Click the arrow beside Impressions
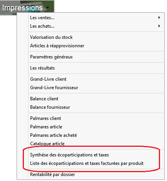Viewport: 167px width, 181px height. (x=48, y=8)
